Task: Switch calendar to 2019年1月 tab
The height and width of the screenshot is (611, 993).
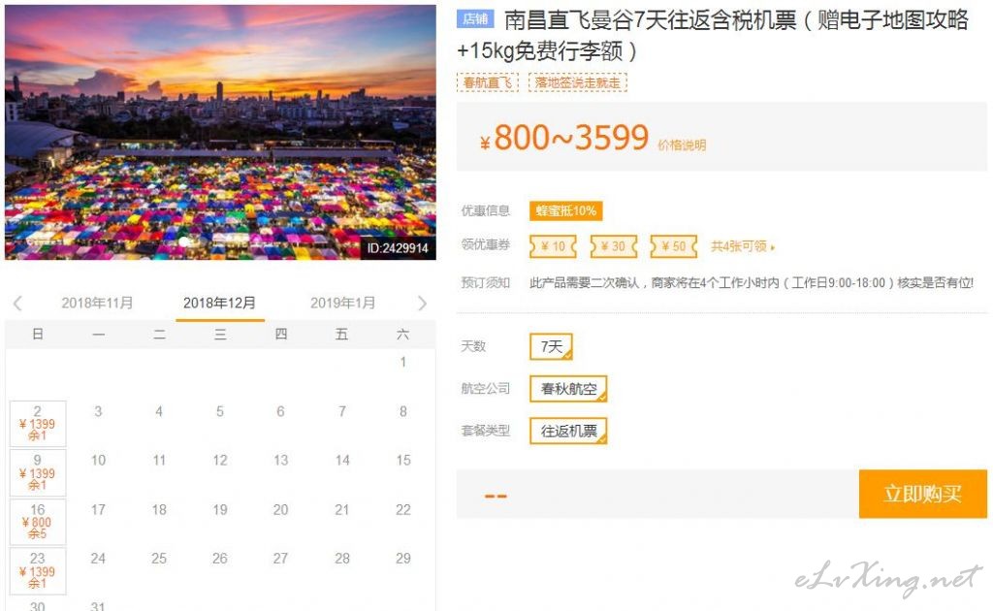Action: coord(342,303)
